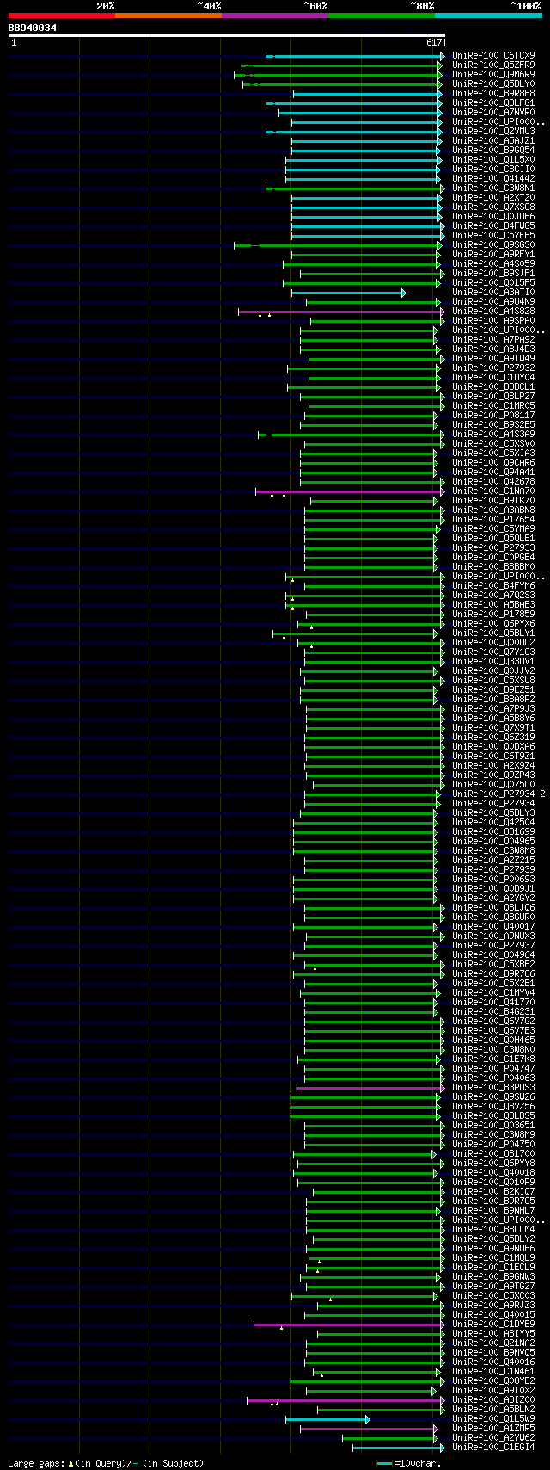The height and width of the screenshot is (1470, 550).
Task: Select the UniRef100_Q42678 label
Action: click(493, 482)
